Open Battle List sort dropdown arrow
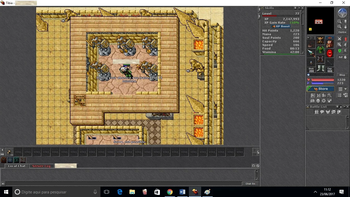Screen dimensions: 350x197 pos(341,107)
